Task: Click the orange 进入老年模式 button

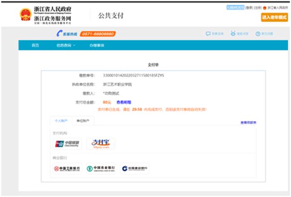Action: (274, 17)
